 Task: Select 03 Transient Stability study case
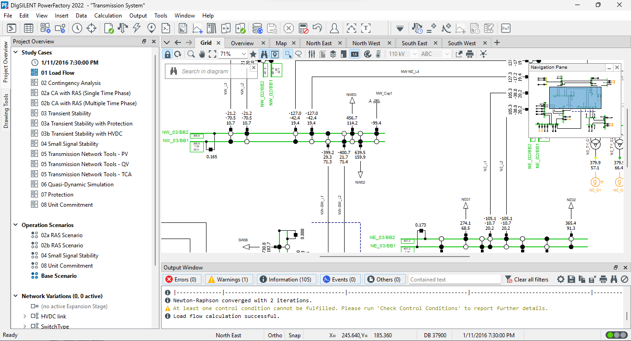point(66,113)
